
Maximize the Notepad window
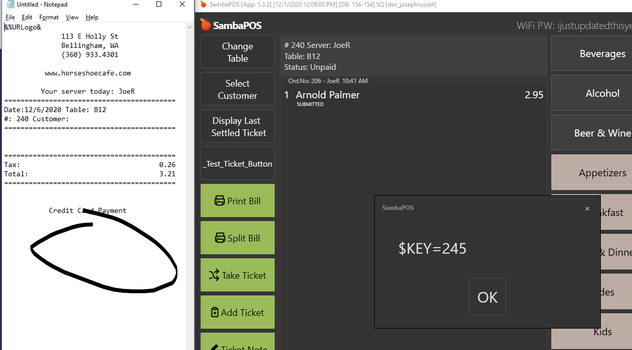[159, 5]
